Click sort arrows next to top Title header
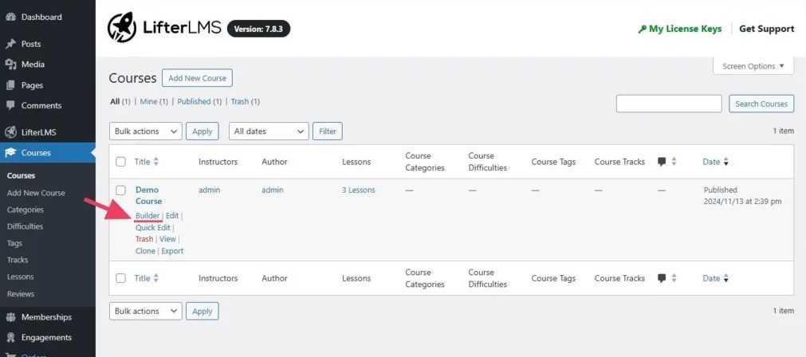Image resolution: width=806 pixels, height=357 pixels. (155, 162)
